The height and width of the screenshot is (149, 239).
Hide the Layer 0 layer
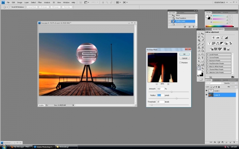(206, 95)
